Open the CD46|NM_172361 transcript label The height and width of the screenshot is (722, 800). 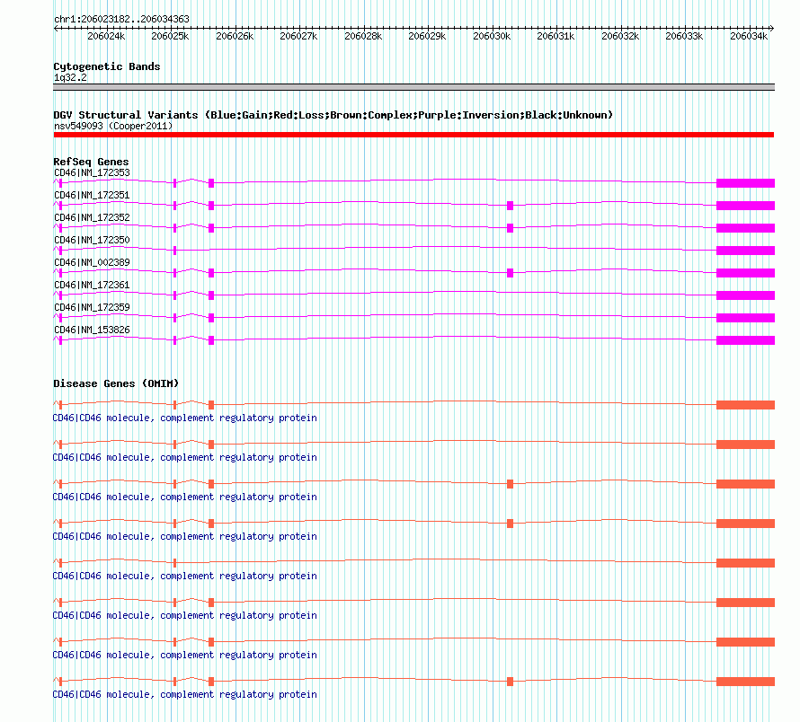(x=92, y=285)
